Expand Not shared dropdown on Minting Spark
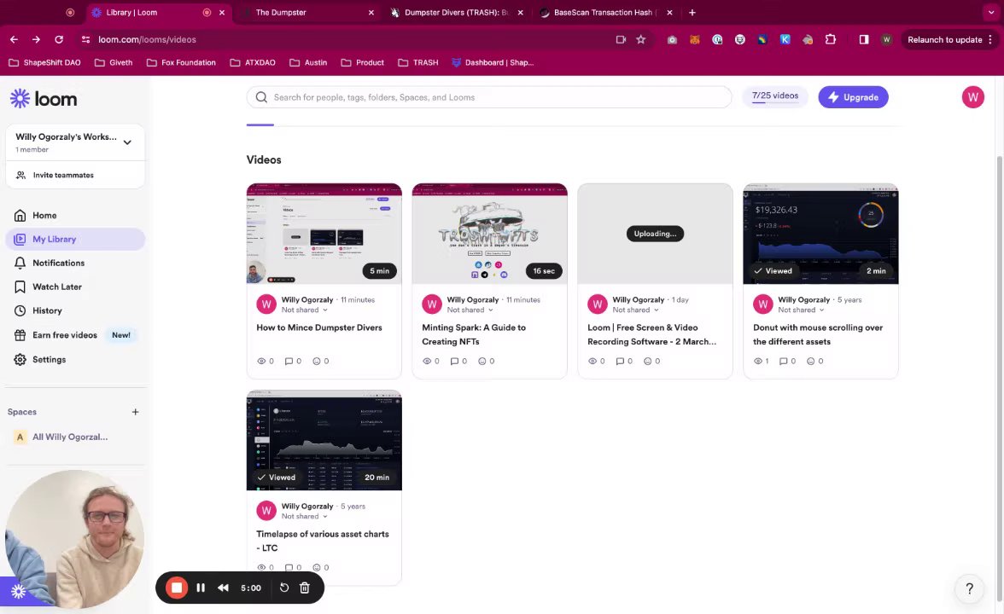The image size is (1004, 614). pyautogui.click(x=470, y=310)
